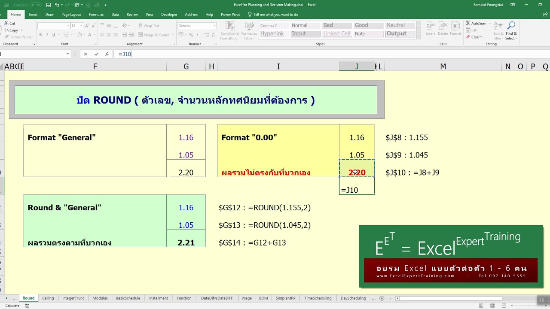Image resolution: width=550 pixels, height=309 pixels.
Task: Open the Number Format General dropdown
Action: tap(214, 26)
